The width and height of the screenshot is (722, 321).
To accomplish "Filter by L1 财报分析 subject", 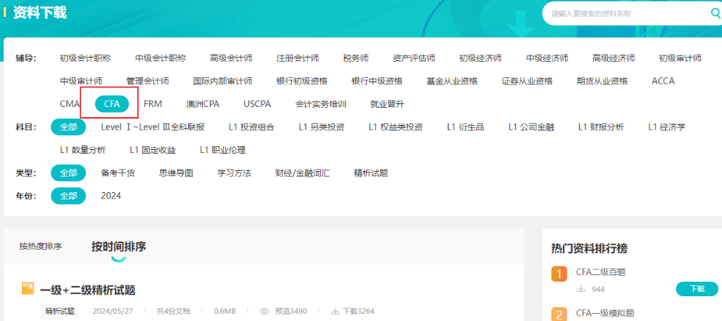I will tap(602, 127).
